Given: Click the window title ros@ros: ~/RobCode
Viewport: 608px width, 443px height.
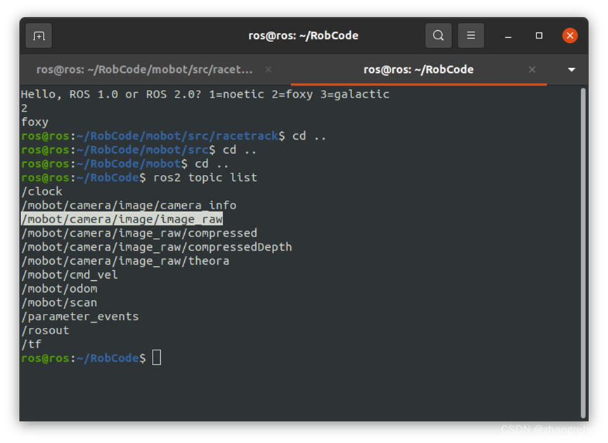Looking at the screenshot, I should [x=304, y=35].
